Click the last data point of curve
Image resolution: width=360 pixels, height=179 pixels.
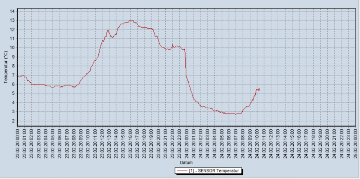tap(260, 88)
